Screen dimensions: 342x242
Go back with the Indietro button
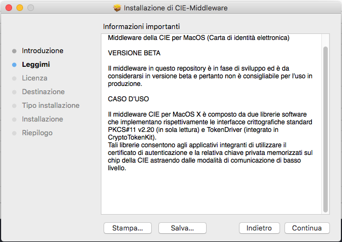(259, 228)
